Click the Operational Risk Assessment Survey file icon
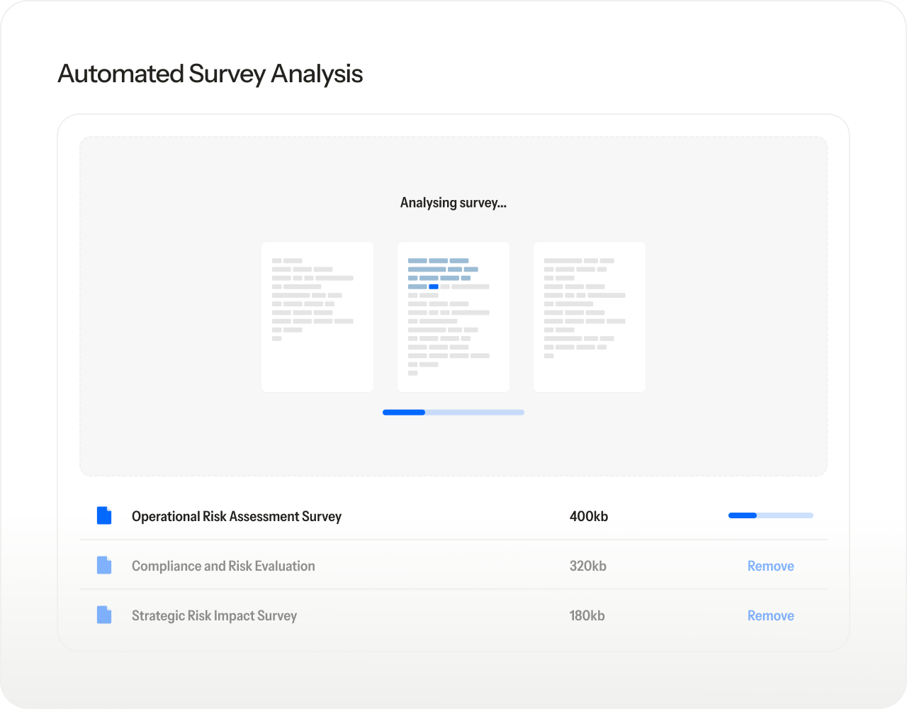The image size is (907, 709). click(x=104, y=516)
